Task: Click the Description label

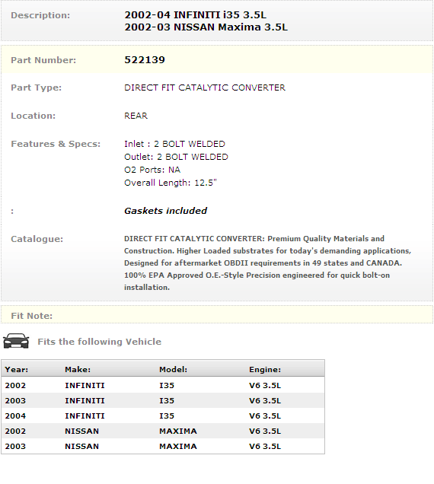Action: [x=40, y=15]
